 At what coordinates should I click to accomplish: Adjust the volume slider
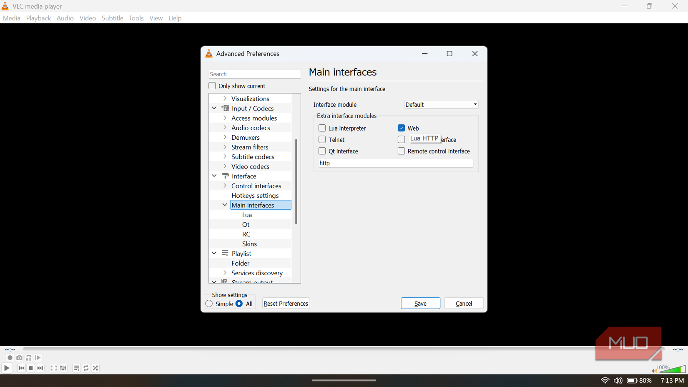(x=672, y=369)
